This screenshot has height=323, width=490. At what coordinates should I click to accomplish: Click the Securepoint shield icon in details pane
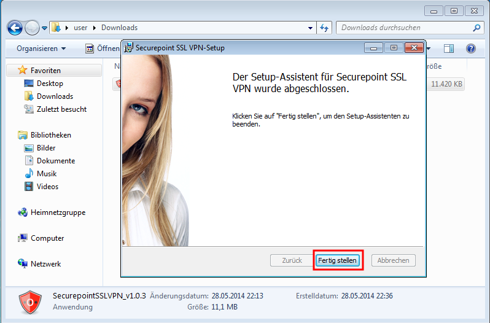pos(30,302)
